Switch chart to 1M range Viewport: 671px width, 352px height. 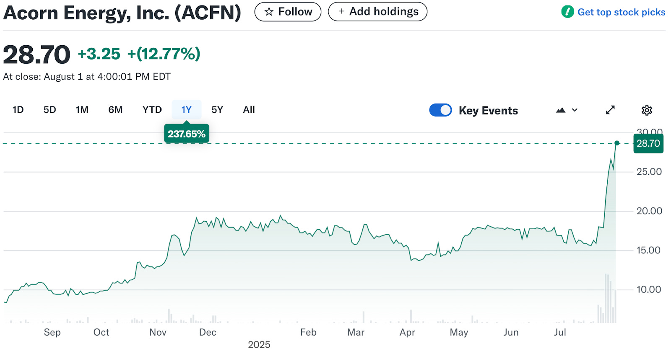coord(82,110)
